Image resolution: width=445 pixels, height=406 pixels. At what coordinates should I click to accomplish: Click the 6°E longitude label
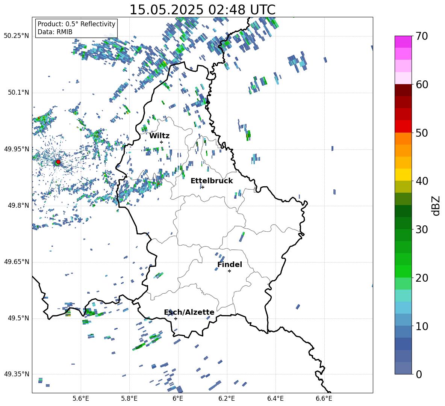[178, 398]
